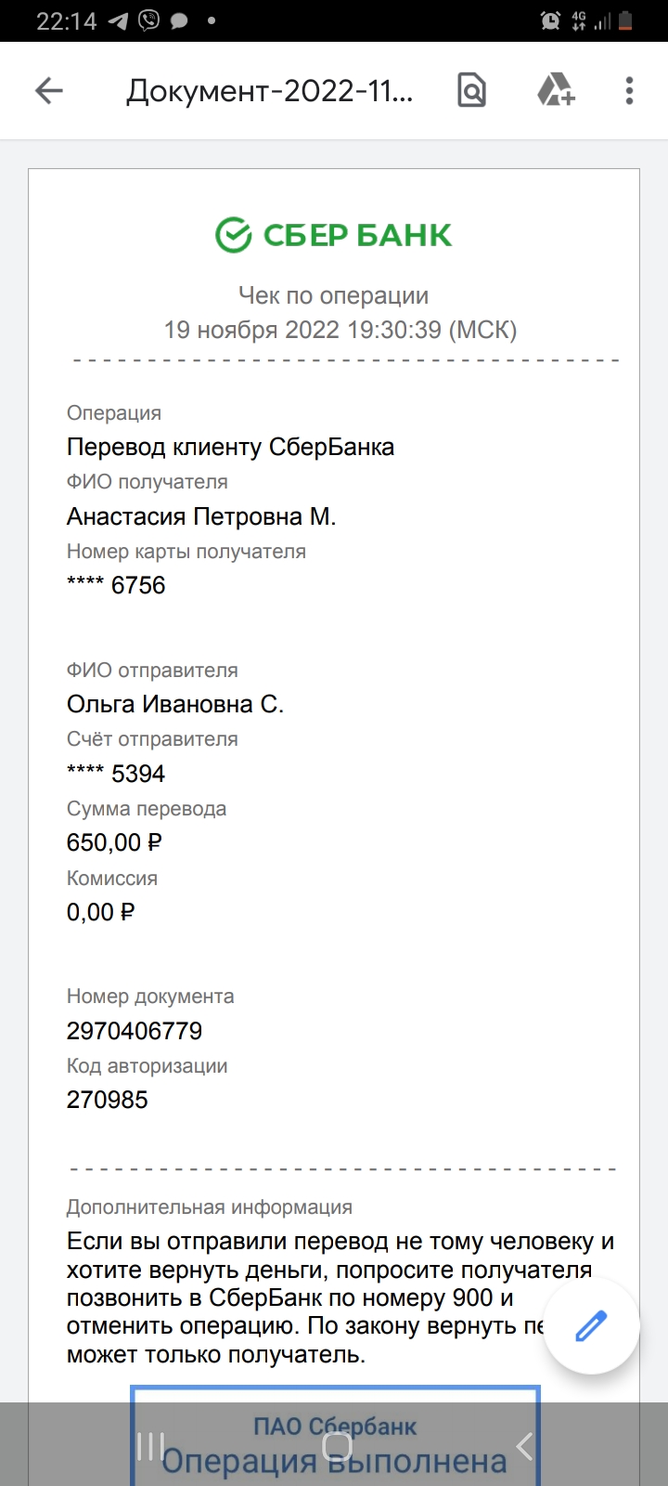The height and width of the screenshot is (1486, 668).
Task: Tap the recipient name Анастасия Петровна М.
Action: (x=201, y=516)
